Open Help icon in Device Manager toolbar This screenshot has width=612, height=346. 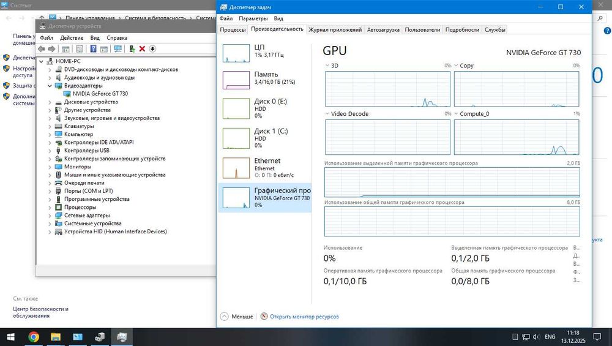coord(93,49)
